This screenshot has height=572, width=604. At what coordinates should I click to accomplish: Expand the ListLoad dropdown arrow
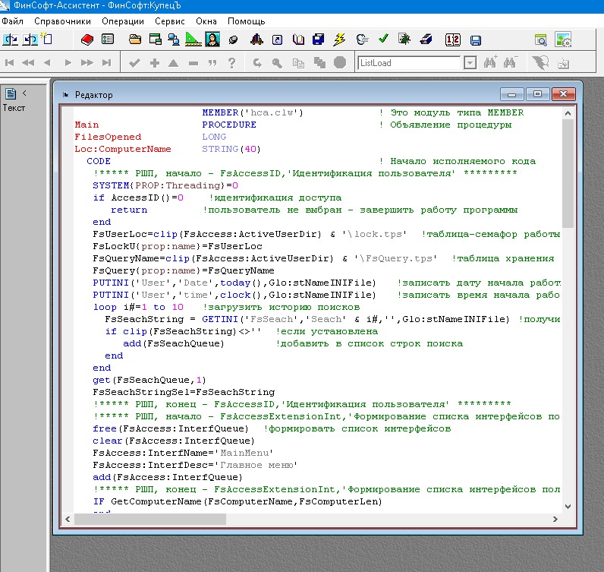(470, 63)
